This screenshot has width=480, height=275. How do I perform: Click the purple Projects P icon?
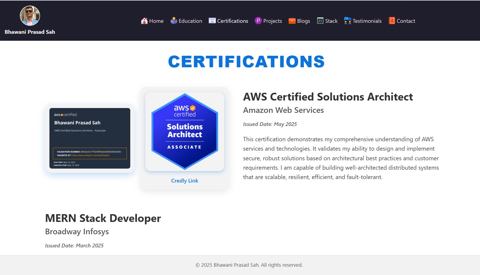pos(258,20)
